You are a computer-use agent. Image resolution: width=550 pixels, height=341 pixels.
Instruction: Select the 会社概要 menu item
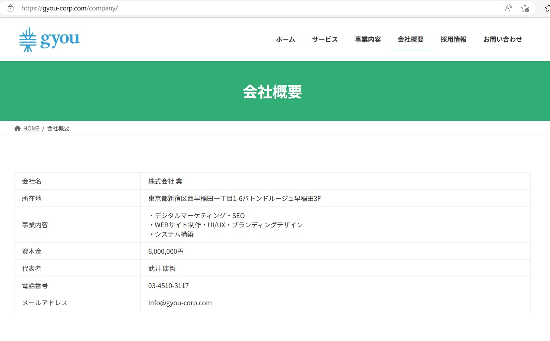coord(410,40)
